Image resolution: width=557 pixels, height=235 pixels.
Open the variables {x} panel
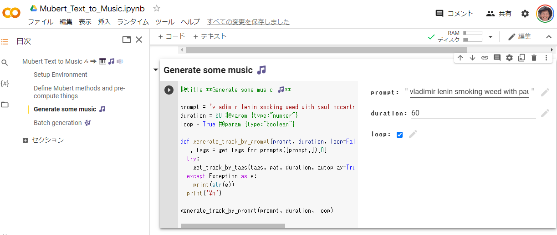point(5,83)
